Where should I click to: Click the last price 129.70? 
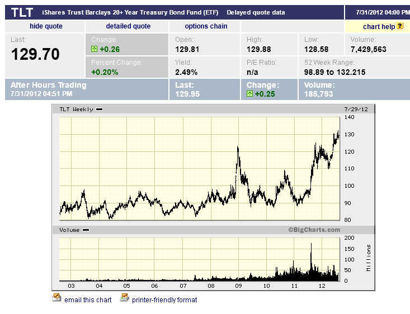coord(35,54)
